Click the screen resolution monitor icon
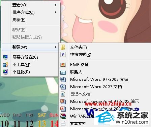Screen dimensions: 151x127 5,57
